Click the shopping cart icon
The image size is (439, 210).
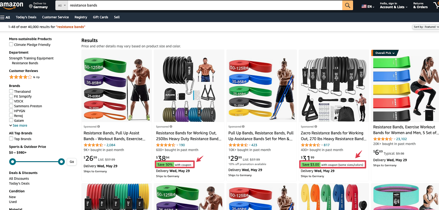[x=437, y=5]
